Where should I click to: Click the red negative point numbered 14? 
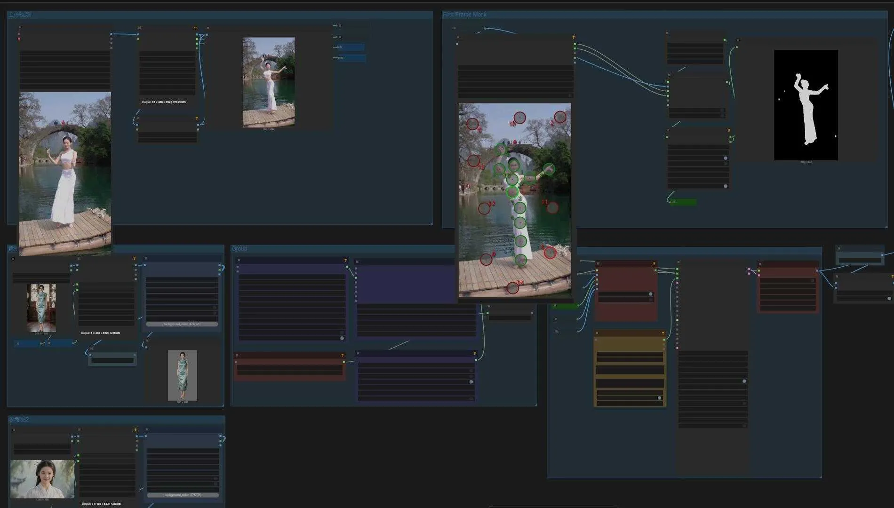[513, 288]
